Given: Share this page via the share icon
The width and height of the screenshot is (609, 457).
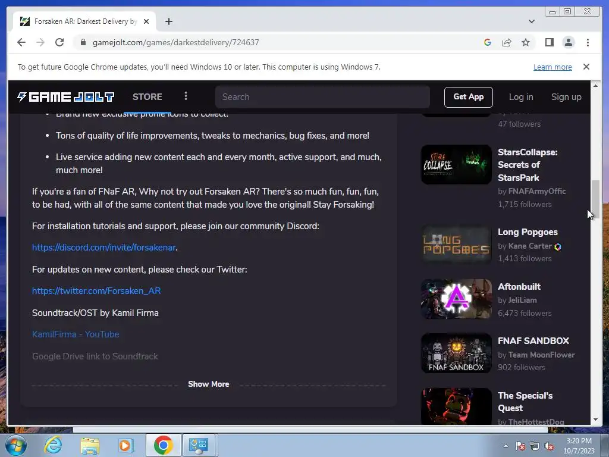Looking at the screenshot, I should click(x=507, y=42).
